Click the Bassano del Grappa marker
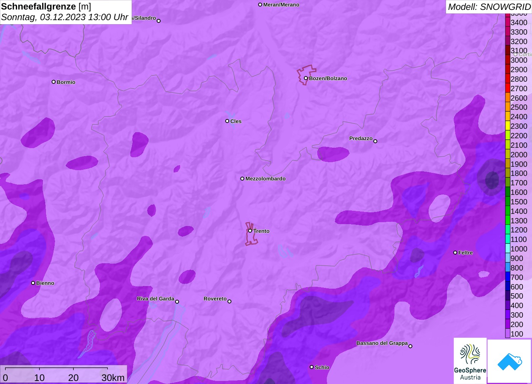This screenshot has height=384, width=532. point(410,346)
